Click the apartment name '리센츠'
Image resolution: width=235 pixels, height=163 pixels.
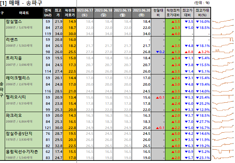coord(12,40)
